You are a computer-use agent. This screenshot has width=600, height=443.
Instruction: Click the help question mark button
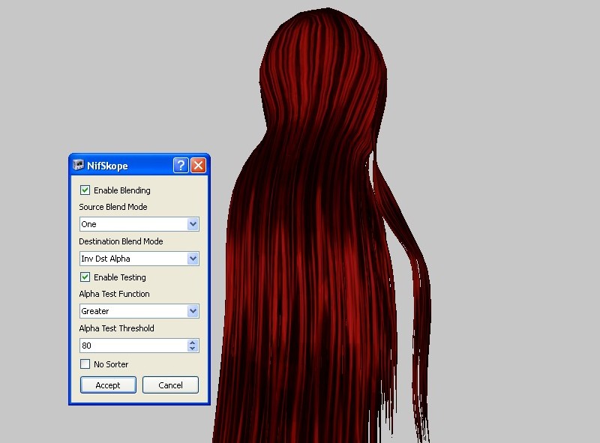[x=181, y=165]
